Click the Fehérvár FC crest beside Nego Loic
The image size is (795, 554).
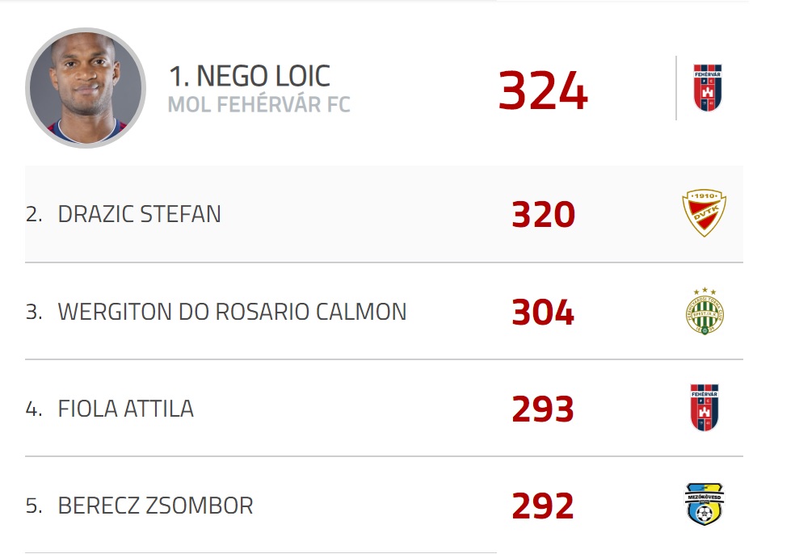click(707, 88)
